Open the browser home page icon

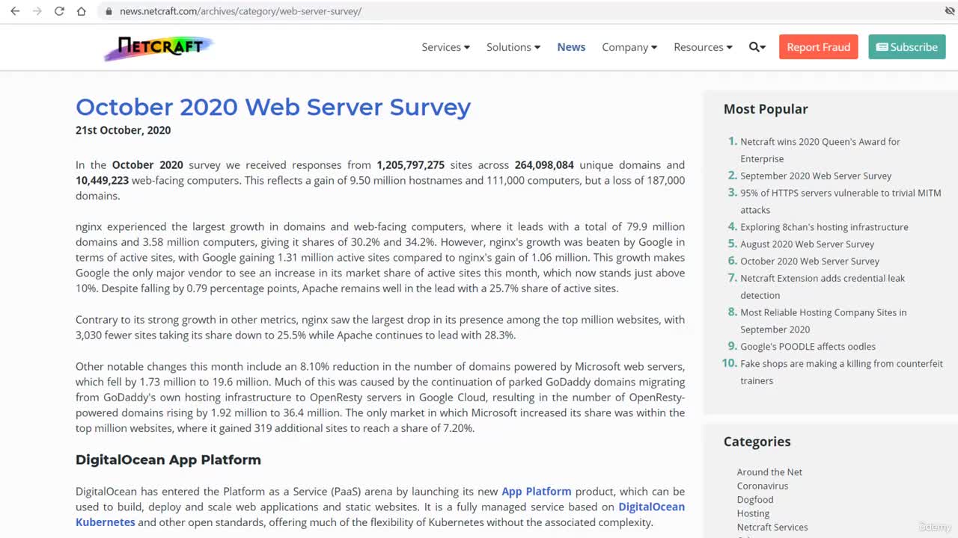coord(82,11)
